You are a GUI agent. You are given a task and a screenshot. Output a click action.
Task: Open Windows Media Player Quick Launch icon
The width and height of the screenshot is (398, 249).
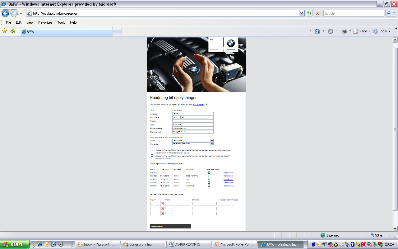click(x=61, y=244)
